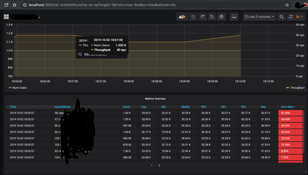Add a new panel to dashboard

182,17
